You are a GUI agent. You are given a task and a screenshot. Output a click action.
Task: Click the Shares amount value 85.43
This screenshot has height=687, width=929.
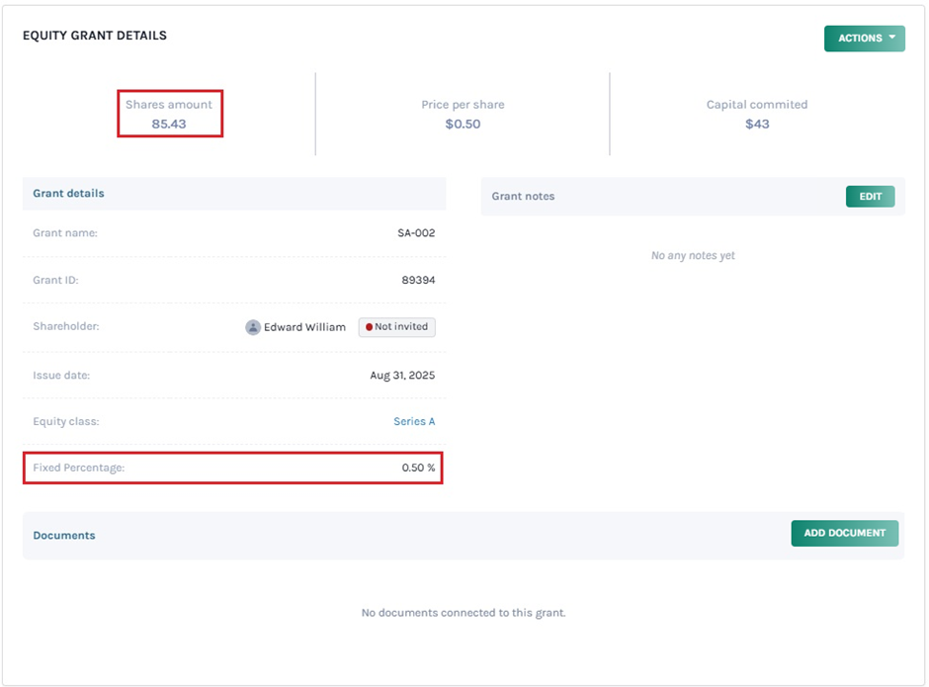pos(169,125)
